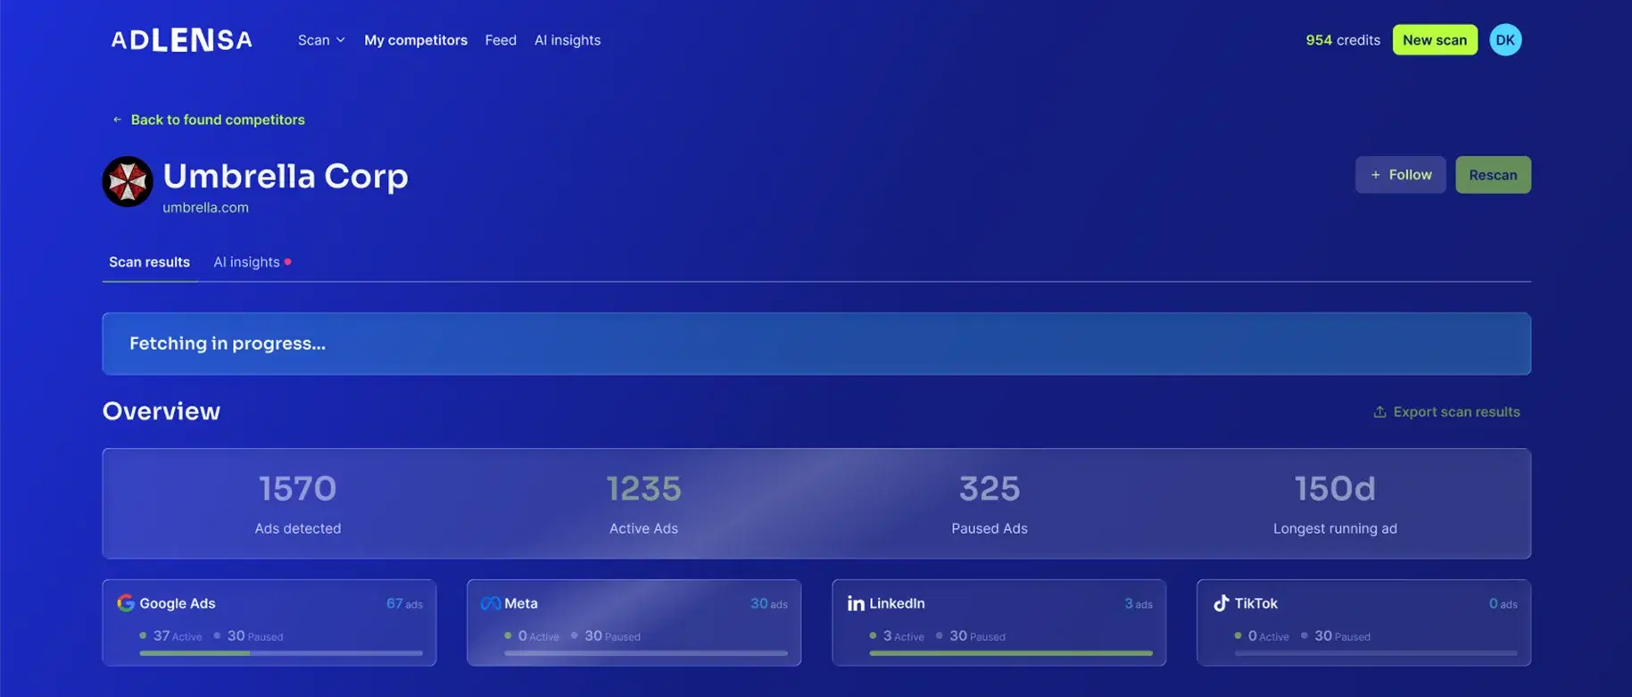Click the back arrow icon
The width and height of the screenshot is (1632, 697).
click(x=117, y=120)
